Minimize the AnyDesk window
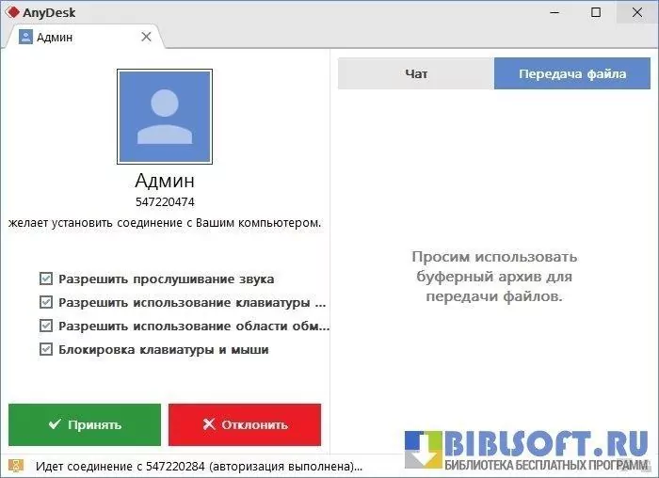Viewport: 659px width, 478px height. coord(555,12)
